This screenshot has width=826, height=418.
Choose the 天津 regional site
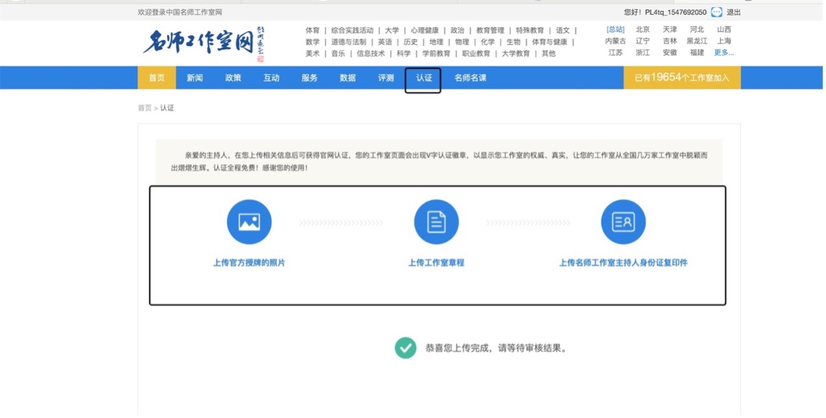point(670,30)
